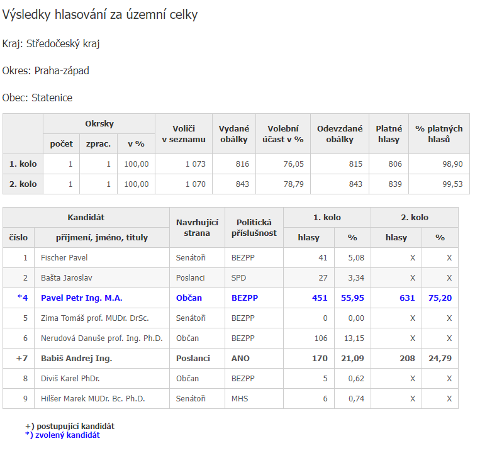
Task: Click the ANO party affiliation cell
Action: point(240,358)
